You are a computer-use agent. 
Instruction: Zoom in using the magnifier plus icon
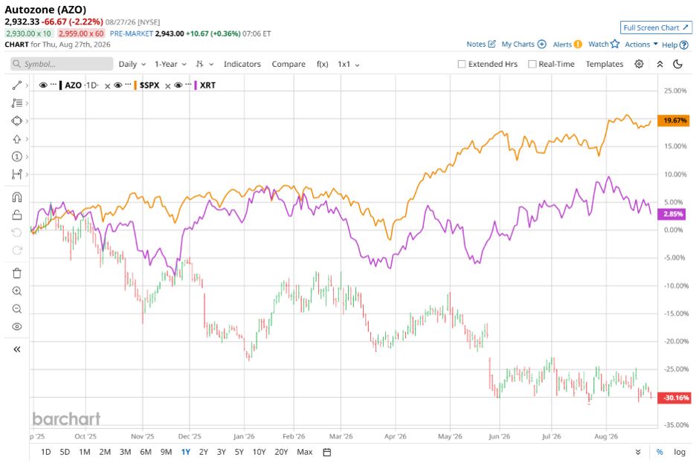[17, 291]
